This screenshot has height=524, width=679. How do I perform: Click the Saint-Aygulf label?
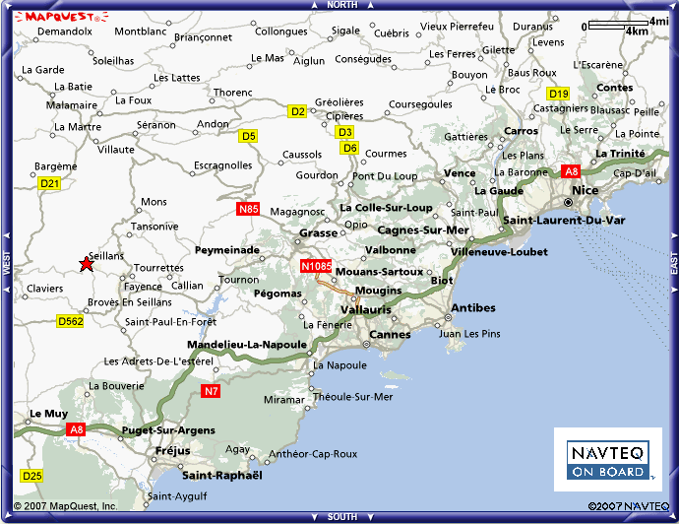pyautogui.click(x=177, y=496)
